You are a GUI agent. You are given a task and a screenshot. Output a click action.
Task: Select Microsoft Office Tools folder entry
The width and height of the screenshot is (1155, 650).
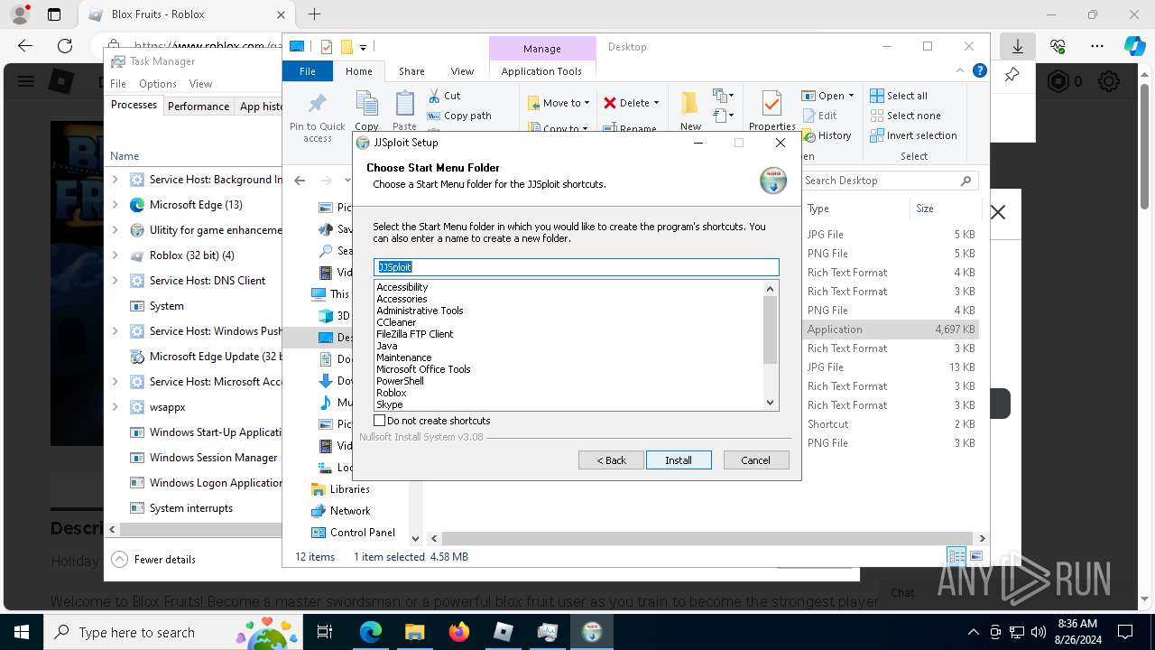[423, 369]
